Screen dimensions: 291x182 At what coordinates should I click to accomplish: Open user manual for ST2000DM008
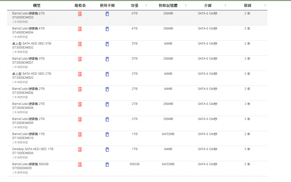click(107, 105)
